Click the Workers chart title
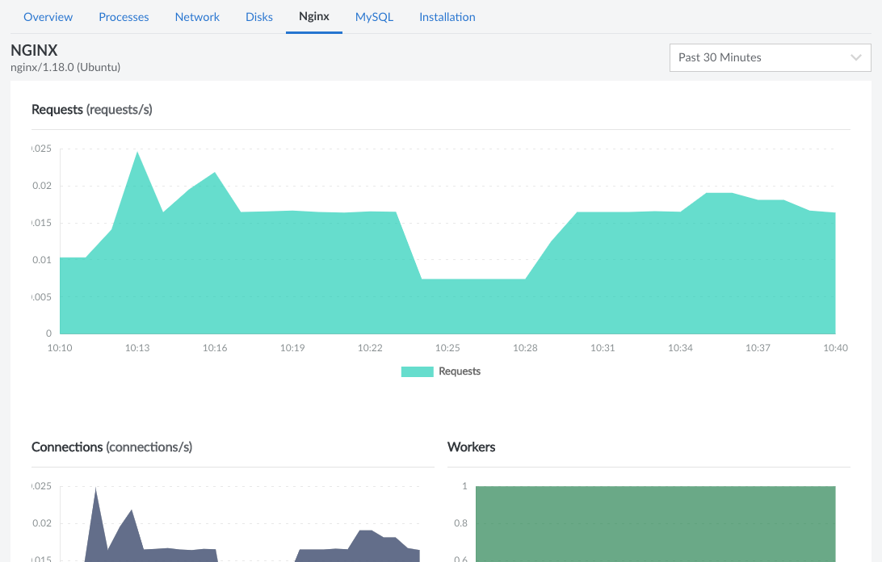882x562 pixels. click(471, 447)
